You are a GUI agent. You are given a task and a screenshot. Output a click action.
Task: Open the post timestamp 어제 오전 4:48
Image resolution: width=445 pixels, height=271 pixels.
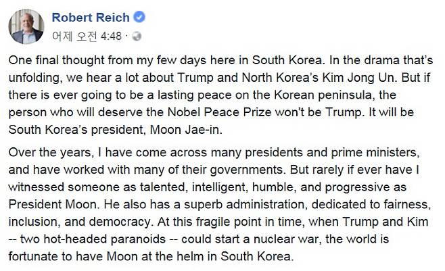[87, 36]
